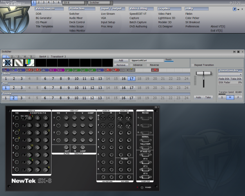
Task: Open the Switcher module dropdown in top bar
Action: [x=100, y=3]
